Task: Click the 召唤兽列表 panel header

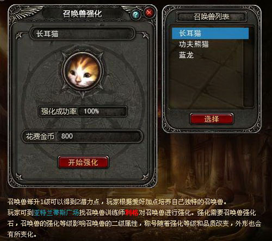Action: [x=212, y=17]
